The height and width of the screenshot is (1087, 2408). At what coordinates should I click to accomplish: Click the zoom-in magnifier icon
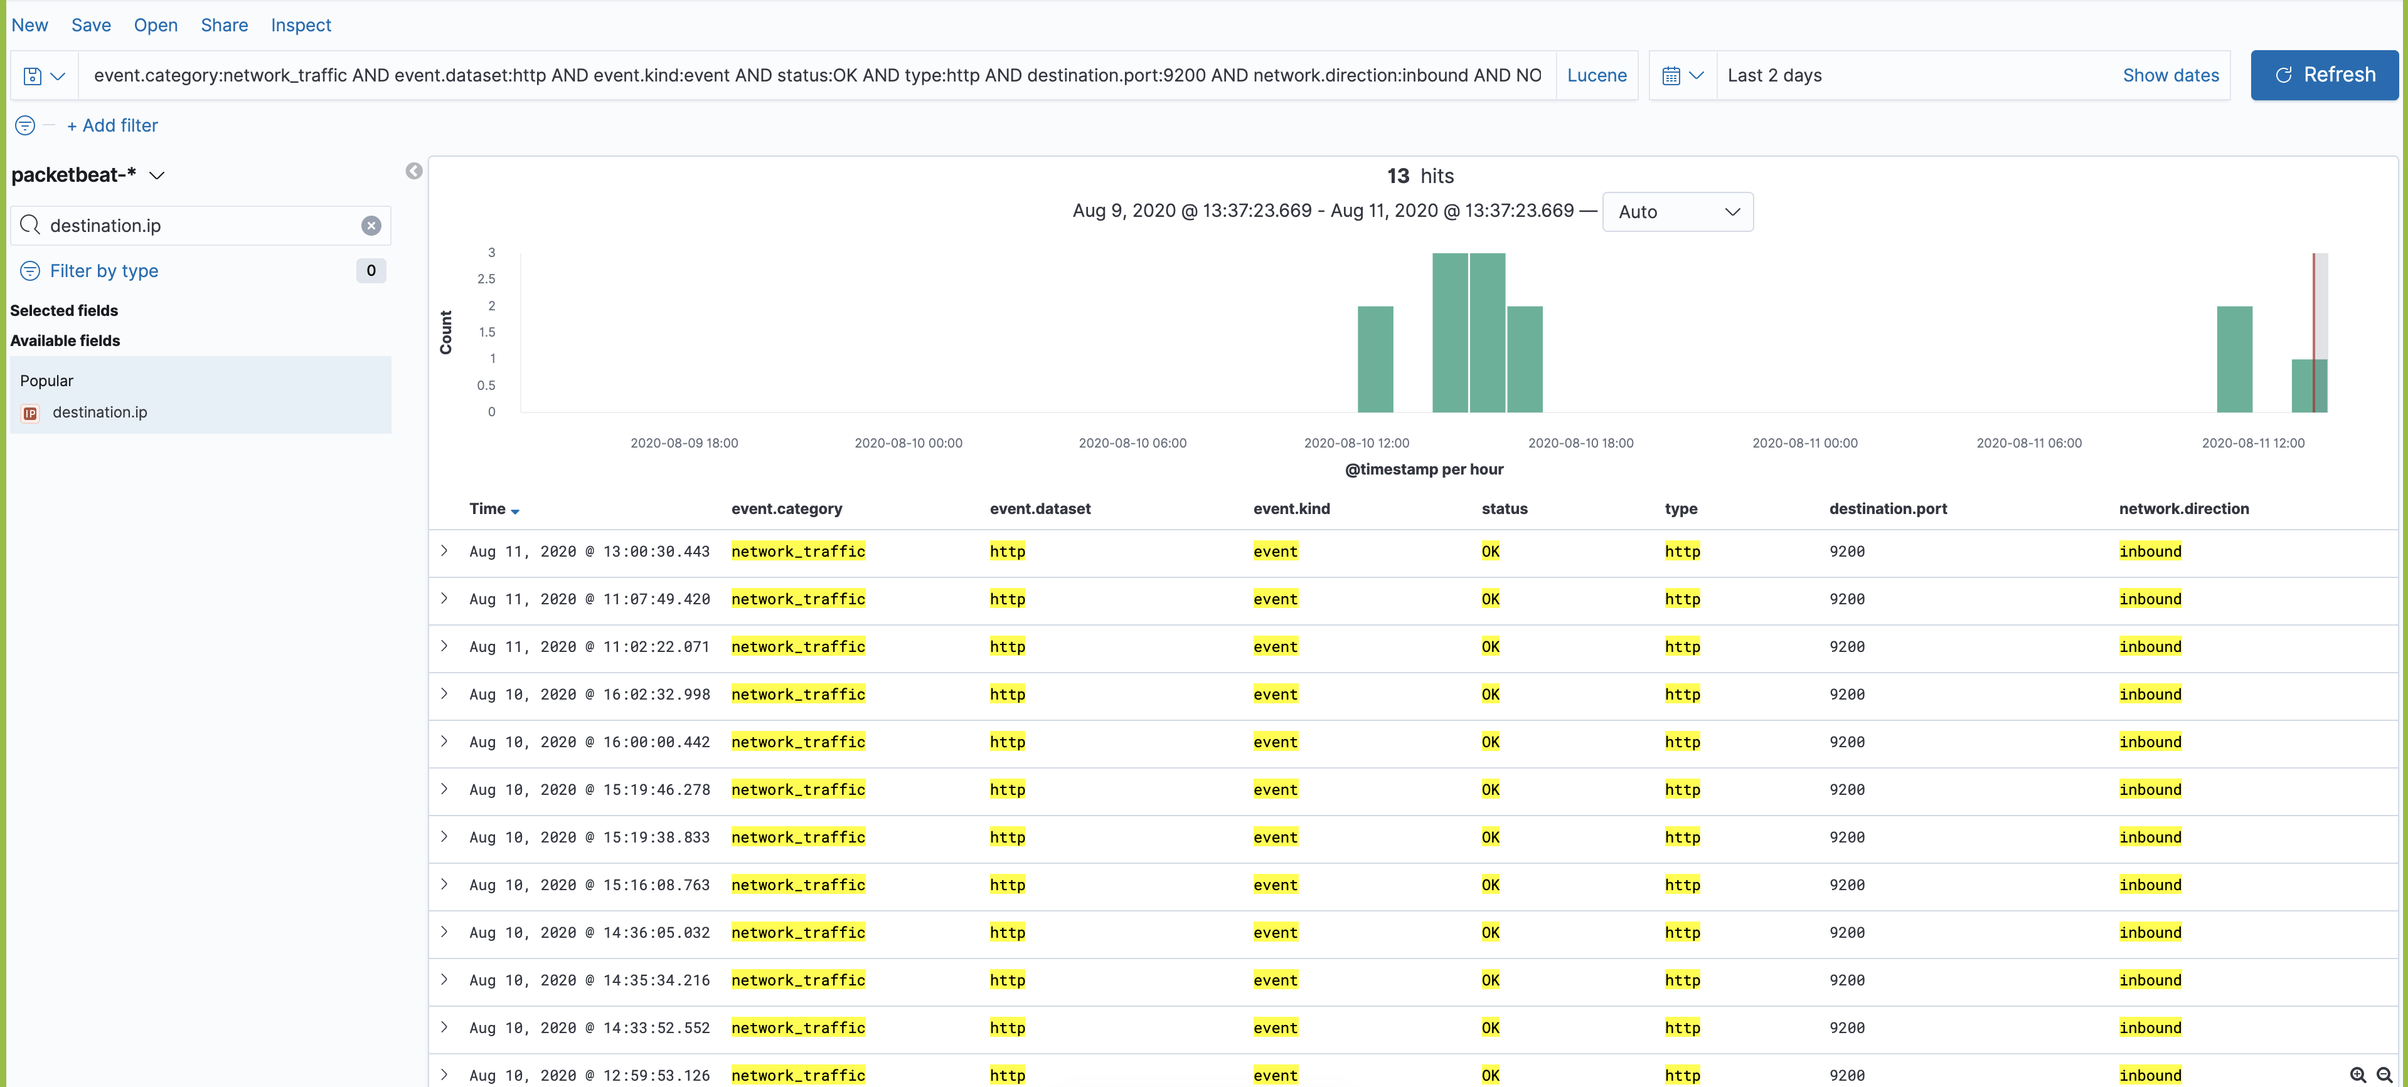tap(2358, 1075)
